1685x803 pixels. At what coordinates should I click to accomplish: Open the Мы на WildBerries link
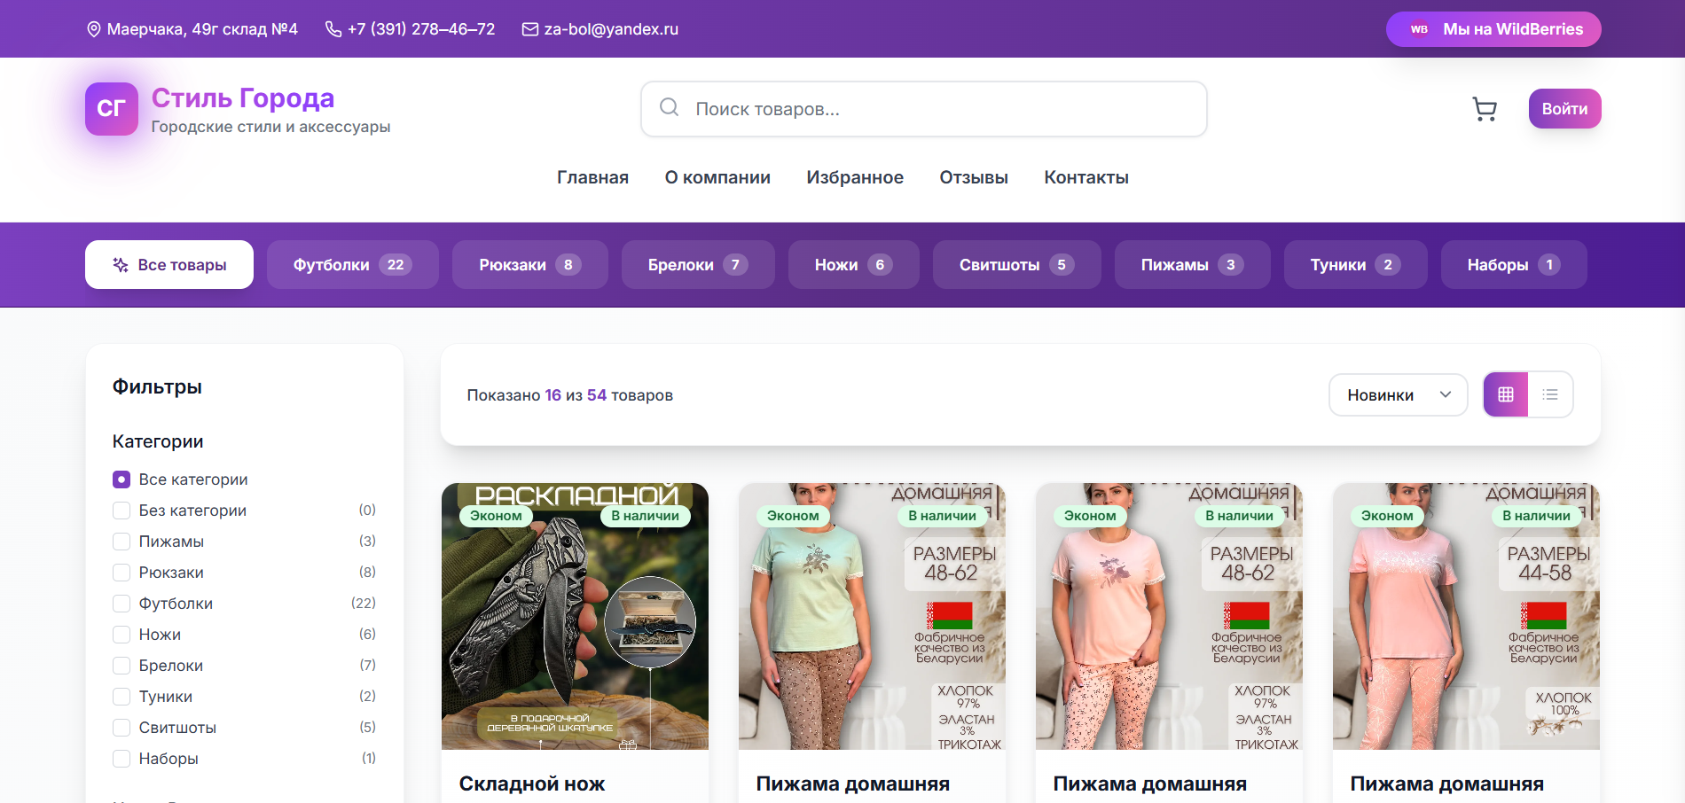(1493, 29)
